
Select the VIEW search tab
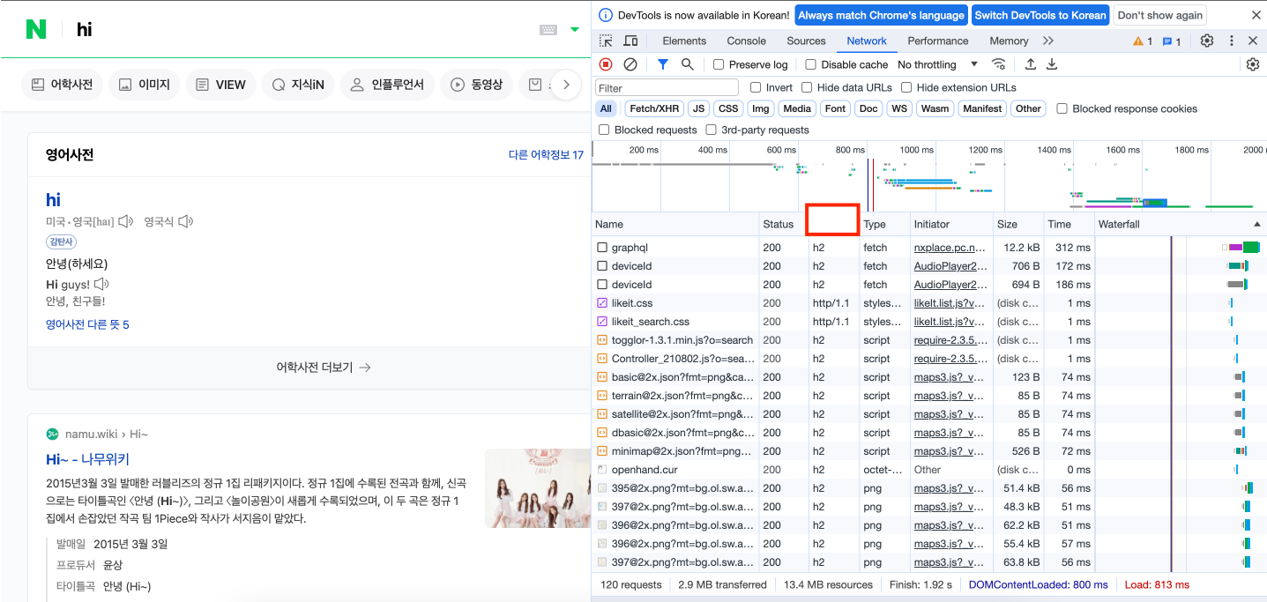(x=221, y=85)
